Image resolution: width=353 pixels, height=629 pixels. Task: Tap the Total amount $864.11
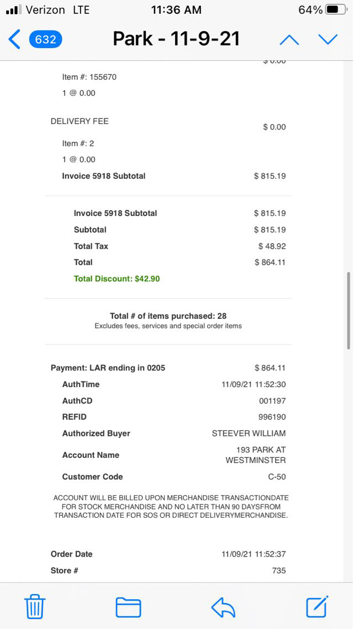(x=270, y=262)
